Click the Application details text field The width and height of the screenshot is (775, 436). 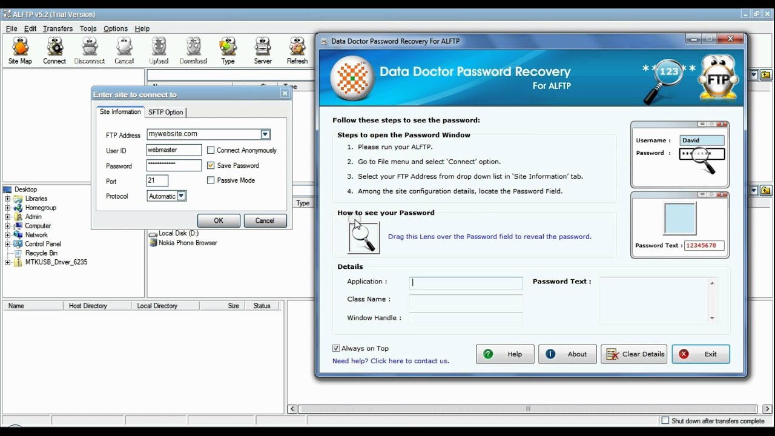[466, 283]
